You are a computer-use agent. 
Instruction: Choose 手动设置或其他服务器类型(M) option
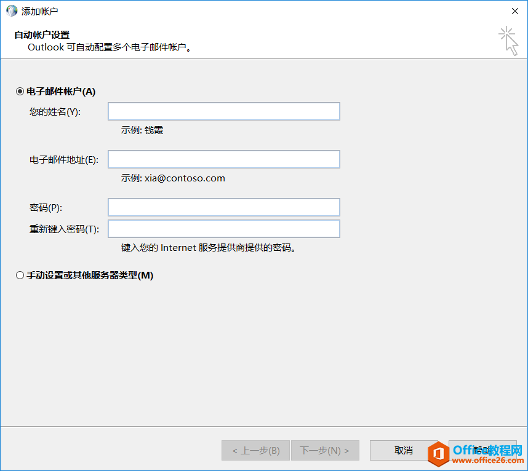[x=19, y=275]
